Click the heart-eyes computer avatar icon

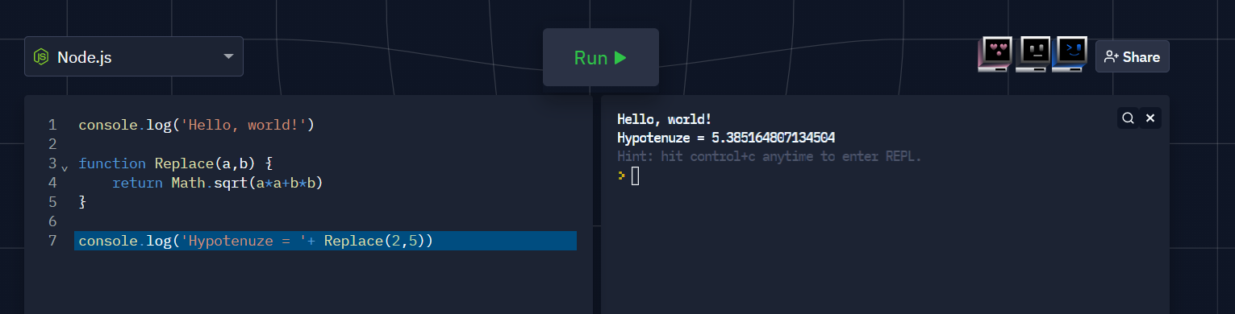coord(995,54)
